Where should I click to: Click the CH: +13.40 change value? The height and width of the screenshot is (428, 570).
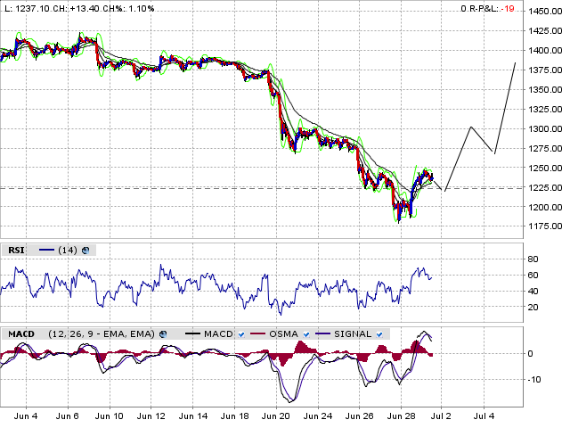click(76, 8)
